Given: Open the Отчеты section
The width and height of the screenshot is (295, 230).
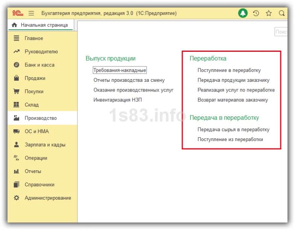Looking at the screenshot, I should [x=42, y=171].
